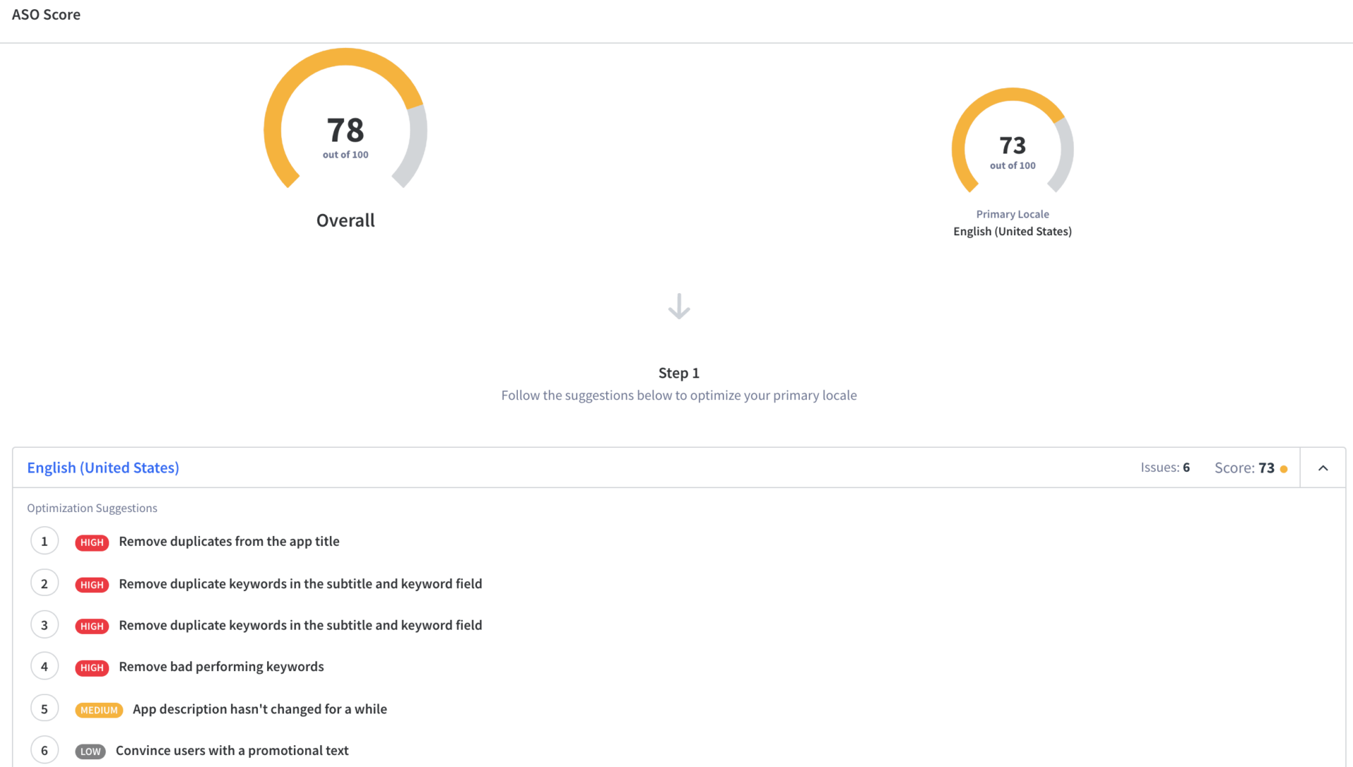Click the HIGH badge on subtitle keyword issue
This screenshot has height=767, width=1353.
(x=90, y=583)
